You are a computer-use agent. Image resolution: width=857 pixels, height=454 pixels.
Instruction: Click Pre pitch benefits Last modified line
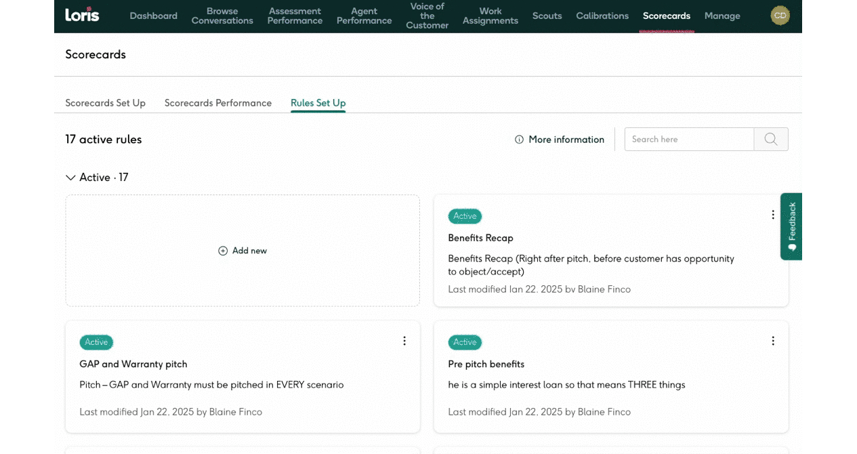(539, 412)
